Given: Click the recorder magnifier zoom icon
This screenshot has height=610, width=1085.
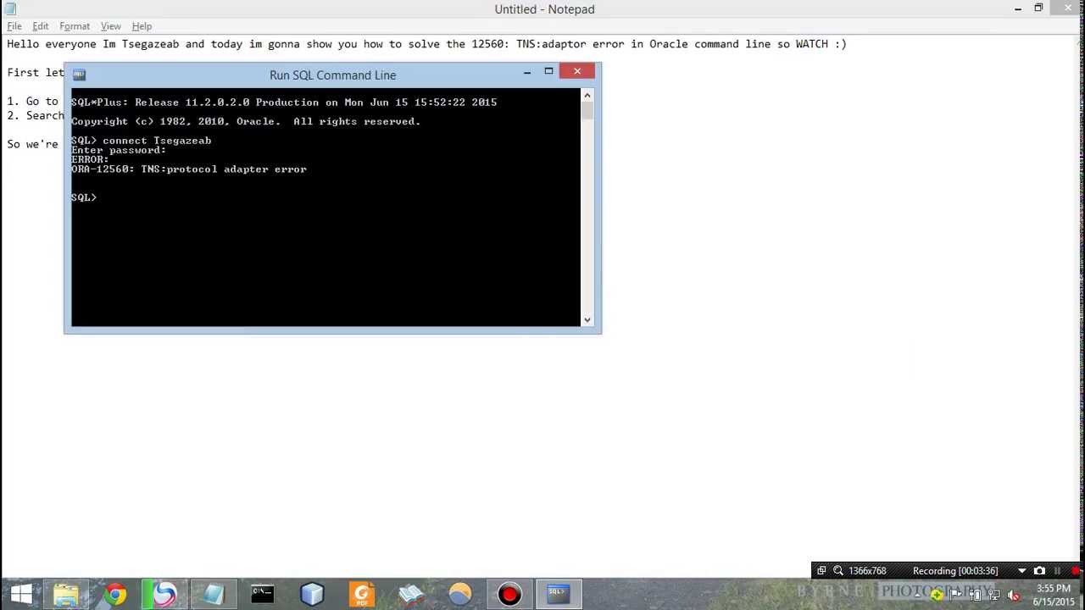Looking at the screenshot, I should 838,571.
